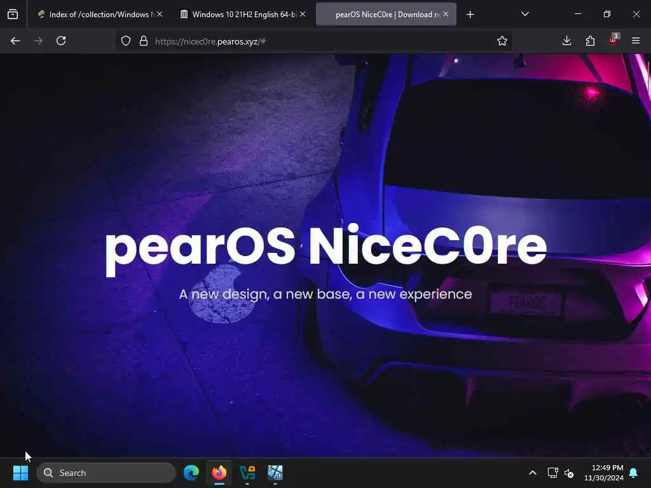The height and width of the screenshot is (488, 651).
Task: Open the notifications bell
Action: coord(634,473)
